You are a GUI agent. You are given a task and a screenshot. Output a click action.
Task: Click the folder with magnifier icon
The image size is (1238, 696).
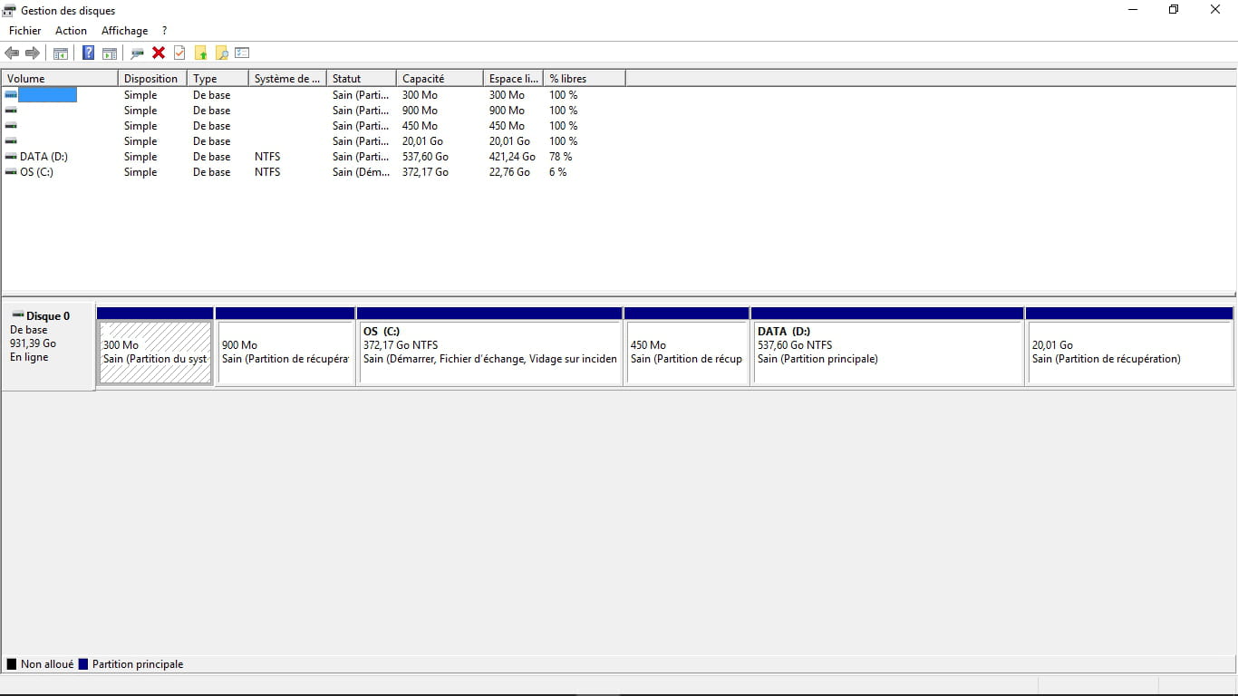point(221,53)
